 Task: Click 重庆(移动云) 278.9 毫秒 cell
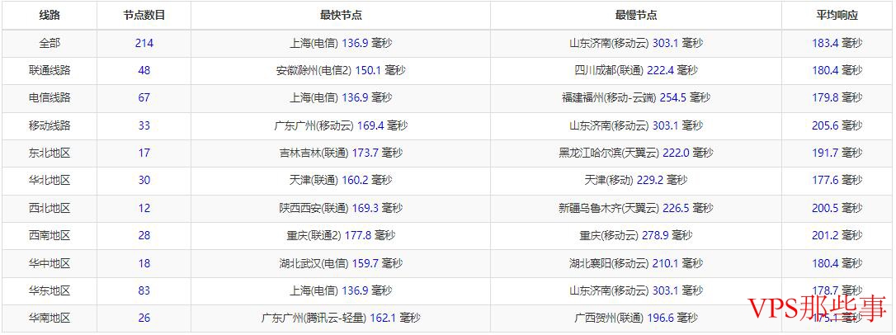tap(636, 235)
